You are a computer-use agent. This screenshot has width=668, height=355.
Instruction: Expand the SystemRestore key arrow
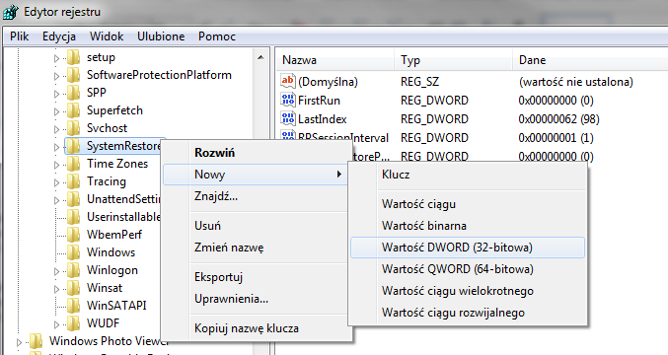(x=56, y=147)
